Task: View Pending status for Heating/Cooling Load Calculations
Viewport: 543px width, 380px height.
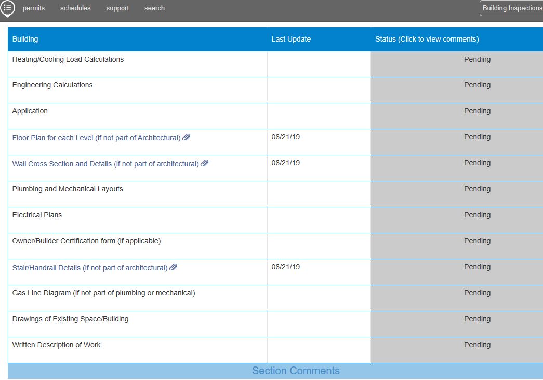Action: [x=477, y=59]
